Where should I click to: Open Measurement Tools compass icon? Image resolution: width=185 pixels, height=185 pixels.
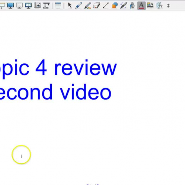pyautogui.click(x=159, y=6)
